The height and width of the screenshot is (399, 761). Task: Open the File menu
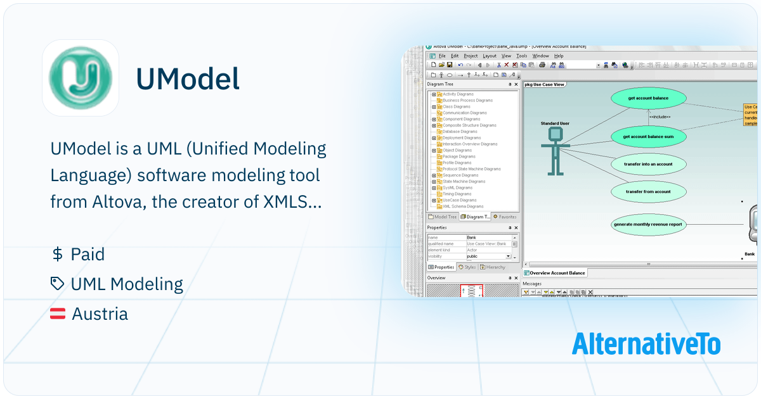pyautogui.click(x=442, y=56)
